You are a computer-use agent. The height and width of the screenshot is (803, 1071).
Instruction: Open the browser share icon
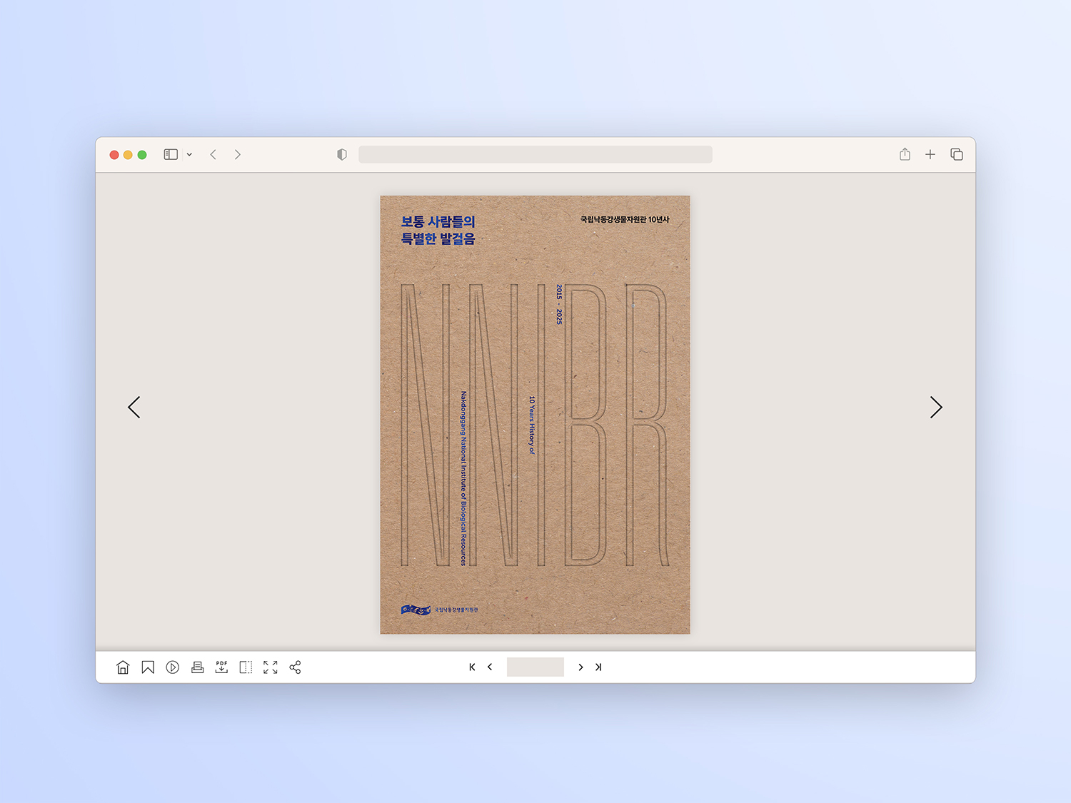(905, 154)
